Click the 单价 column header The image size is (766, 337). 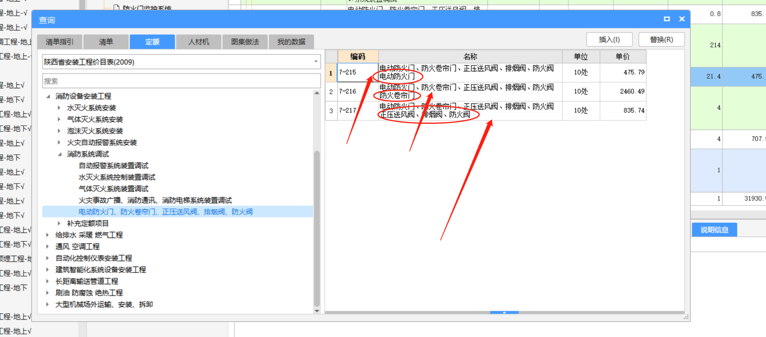623,57
